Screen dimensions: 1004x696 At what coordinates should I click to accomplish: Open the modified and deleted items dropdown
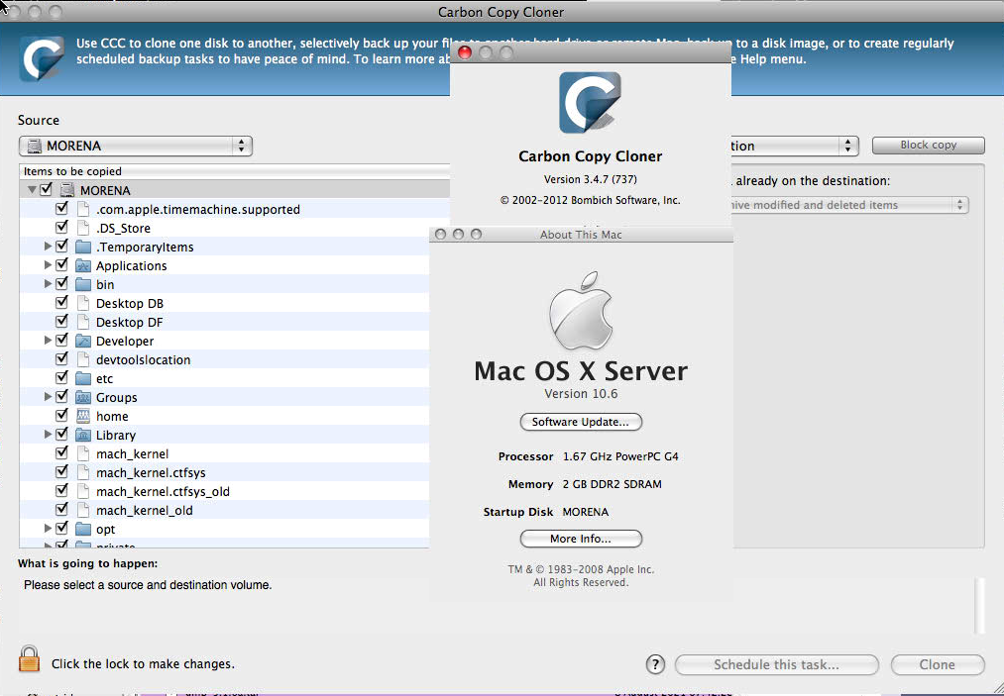[849, 205]
